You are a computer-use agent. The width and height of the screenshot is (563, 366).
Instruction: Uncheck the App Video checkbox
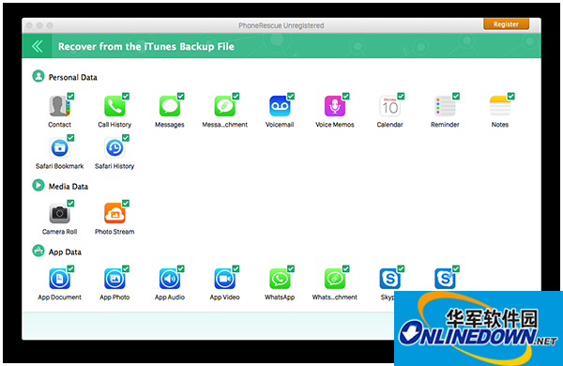point(236,268)
